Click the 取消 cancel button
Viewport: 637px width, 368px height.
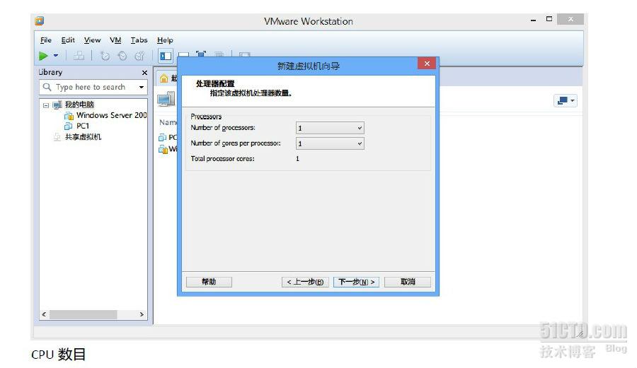pyautogui.click(x=408, y=282)
